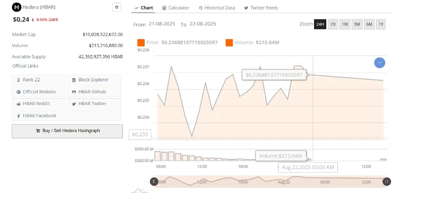Open the Calculator tab
This screenshot has height=197, width=437.
click(175, 8)
